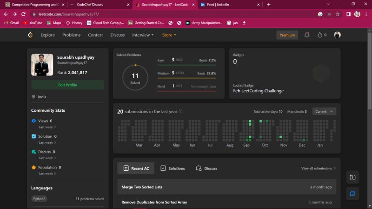The image size is (372, 209).
Task: Open the floating feedback chat icon
Action: [x=352, y=194]
